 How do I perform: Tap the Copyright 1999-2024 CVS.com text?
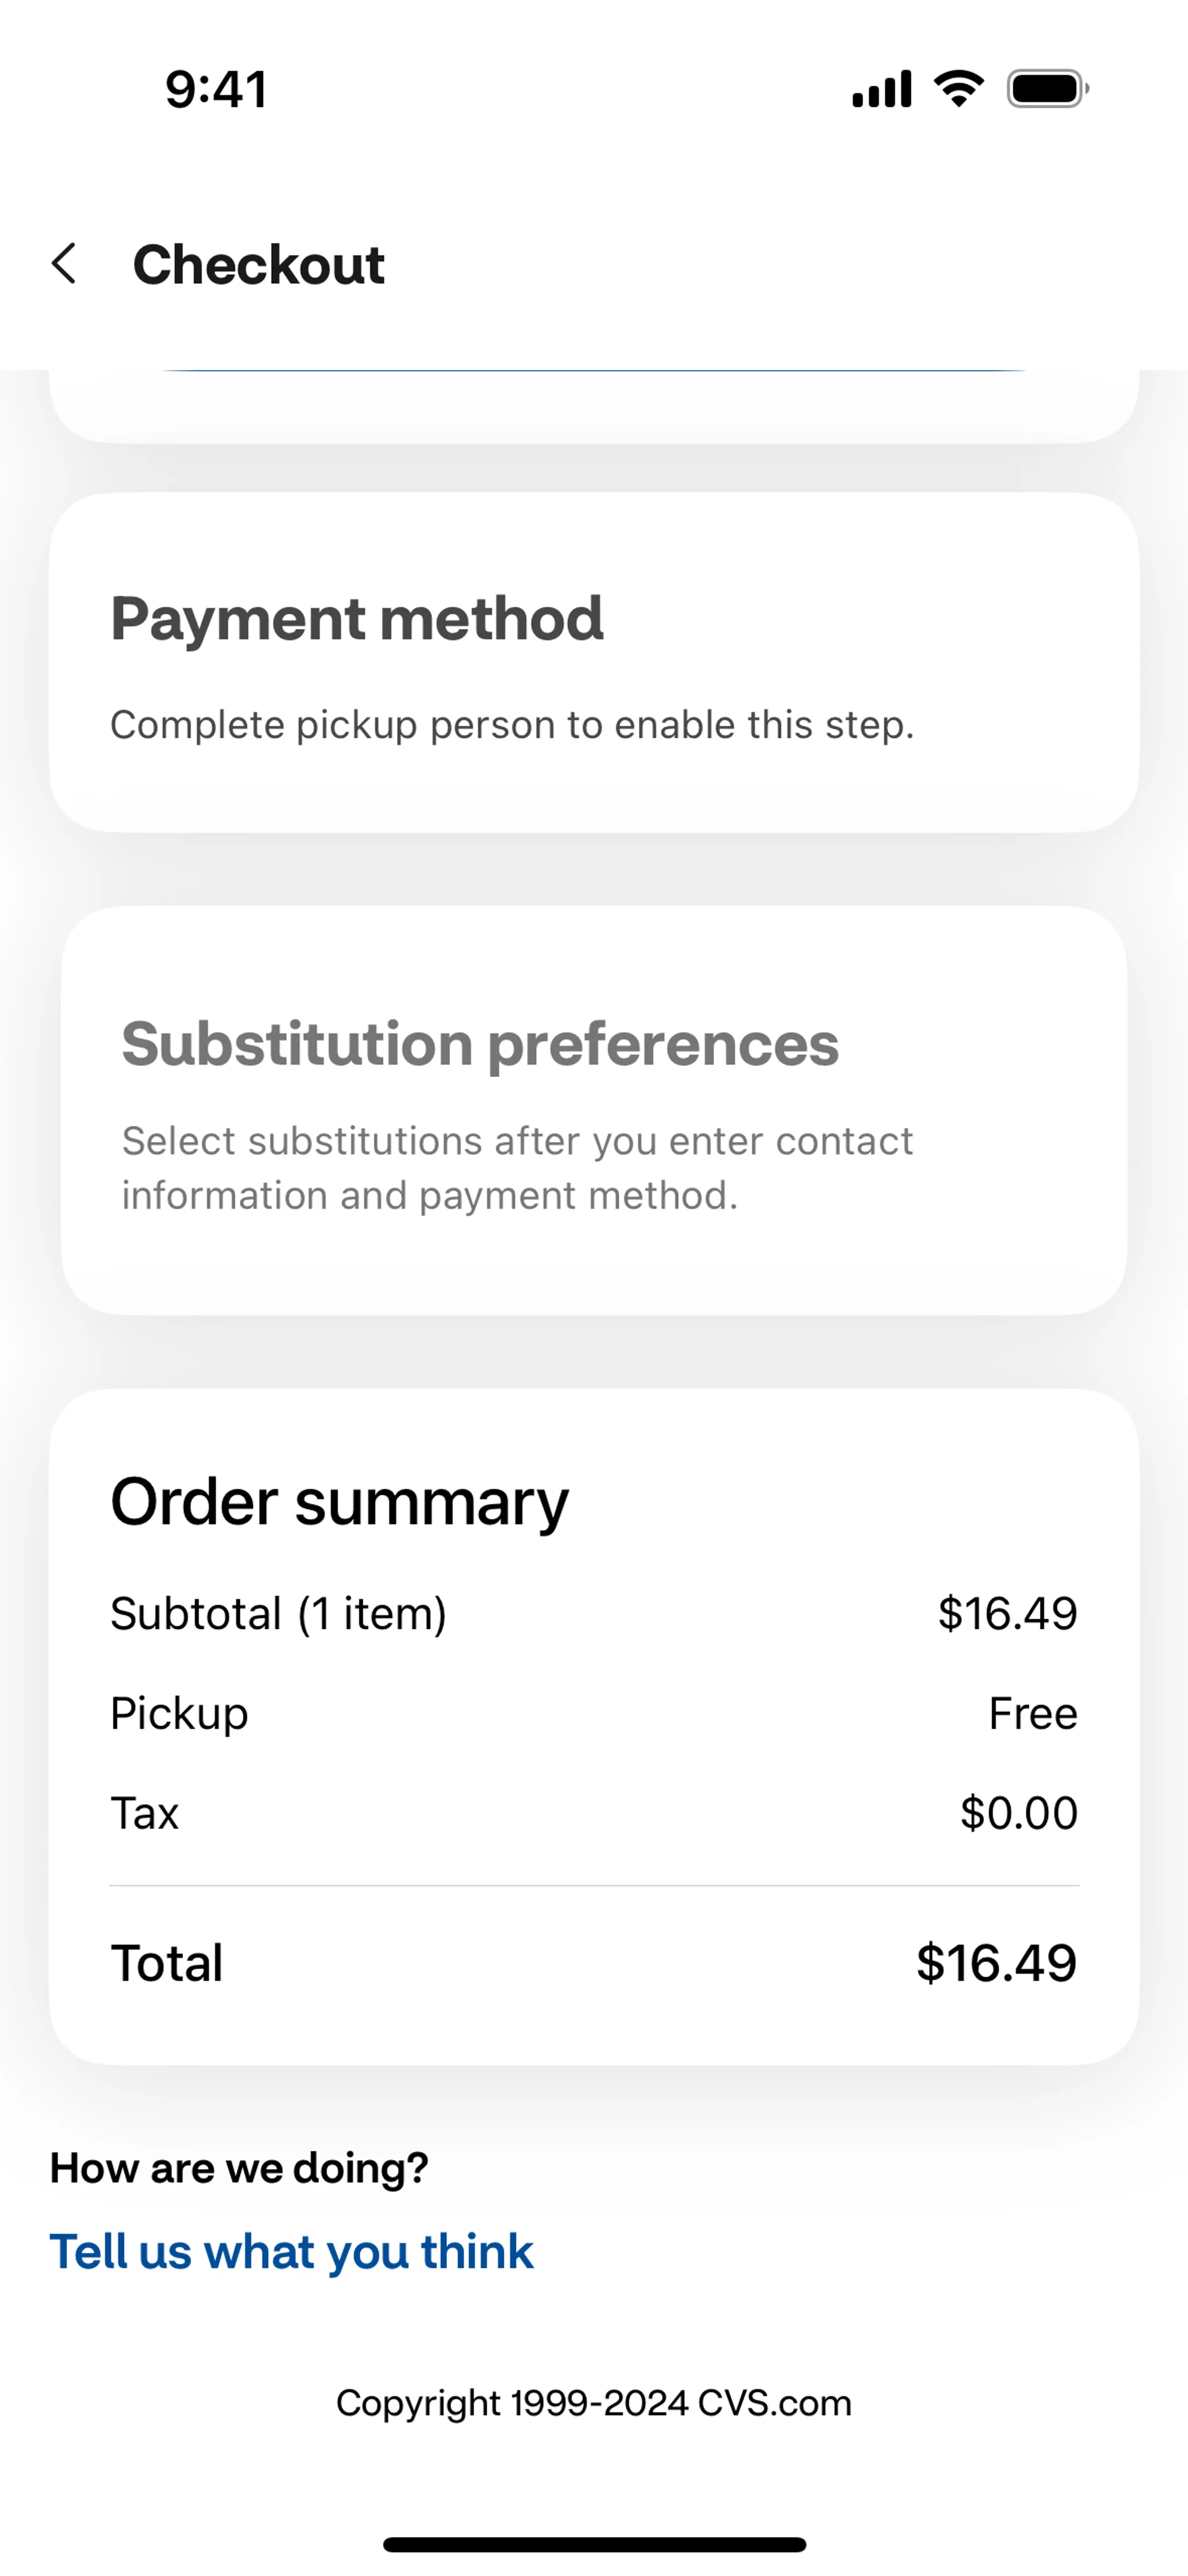point(594,2403)
